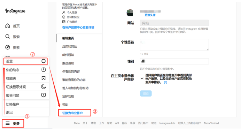
Task: Click the 工作 footer link
Action: click(x=101, y=123)
